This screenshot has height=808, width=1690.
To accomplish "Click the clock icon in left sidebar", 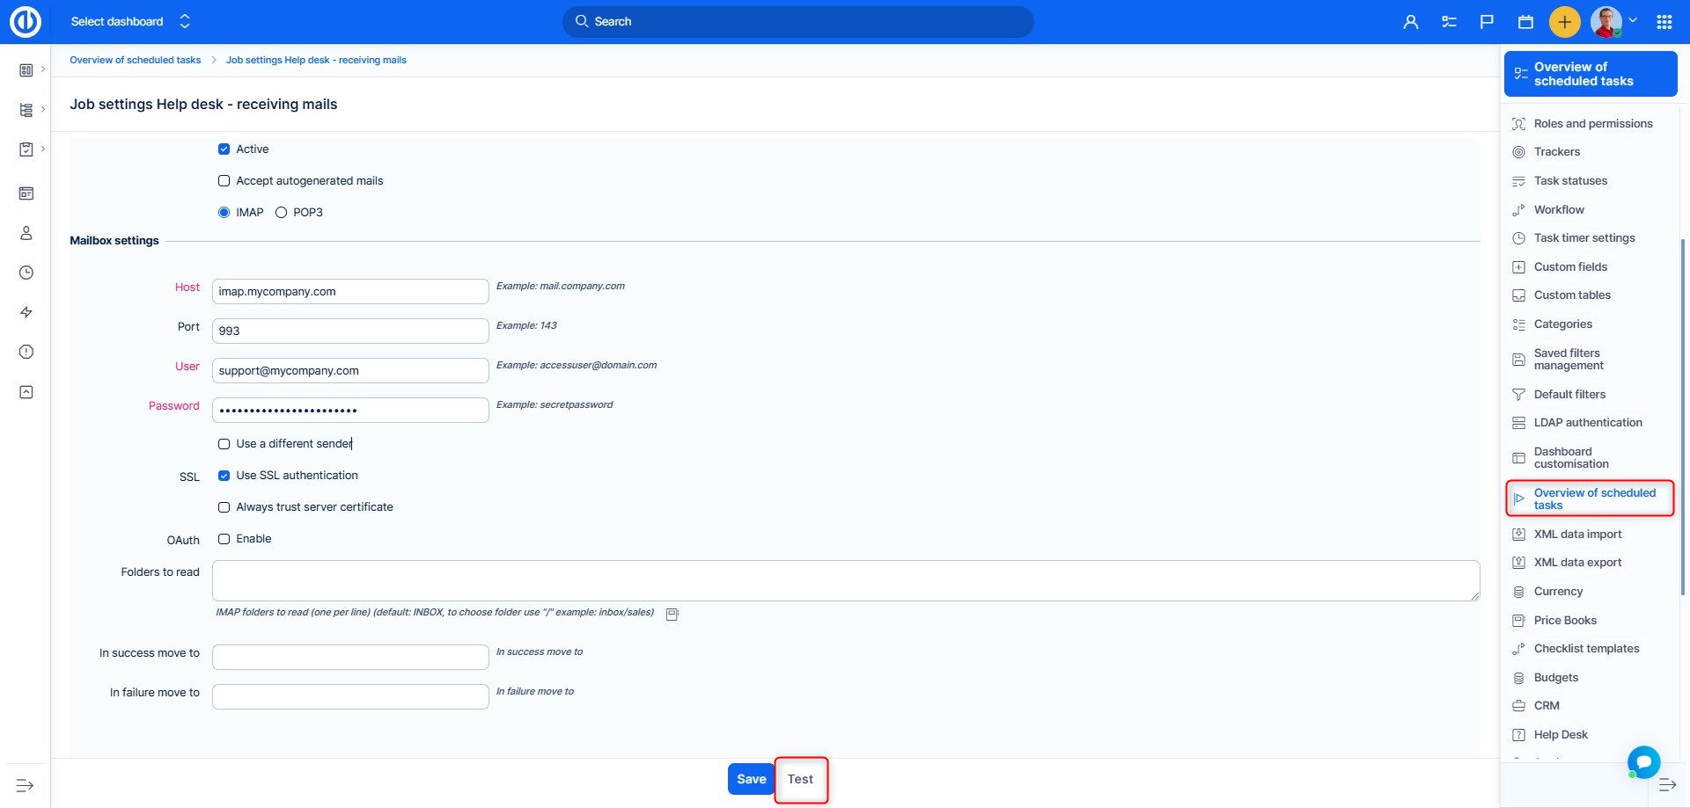I will (26, 273).
